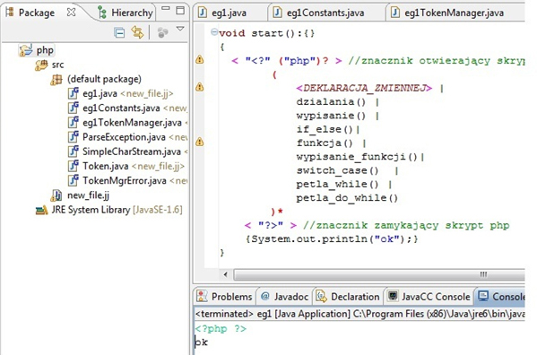This screenshot has width=537, height=355.
Task: Select JRE System Library entry
Action: coord(117,210)
